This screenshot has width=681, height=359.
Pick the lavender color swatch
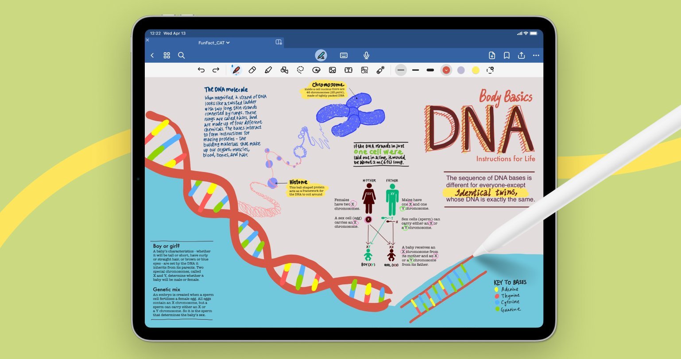[x=461, y=70]
